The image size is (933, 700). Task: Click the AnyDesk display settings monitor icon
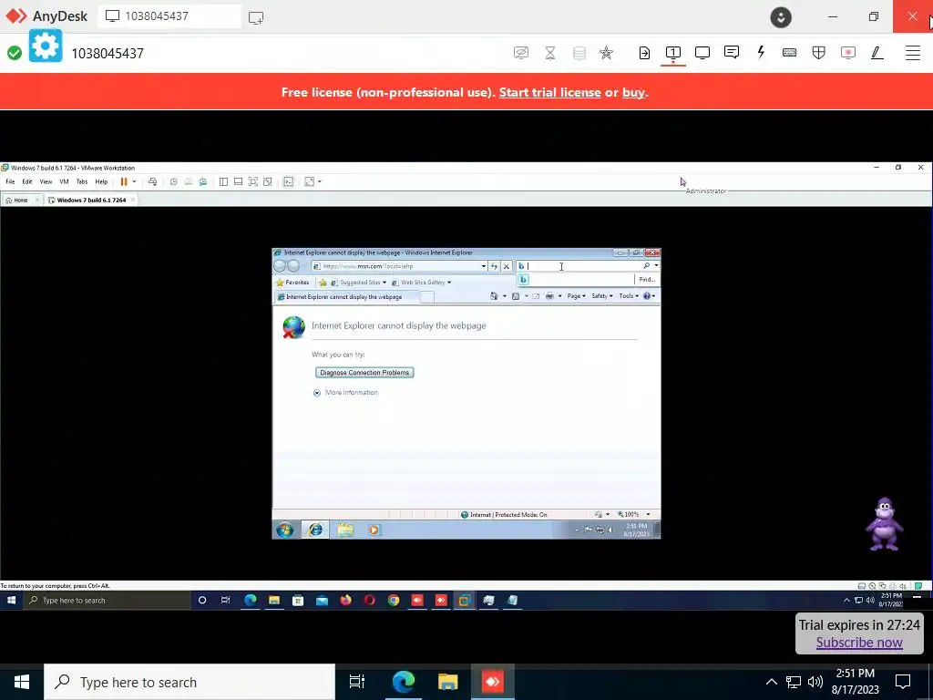pos(702,52)
